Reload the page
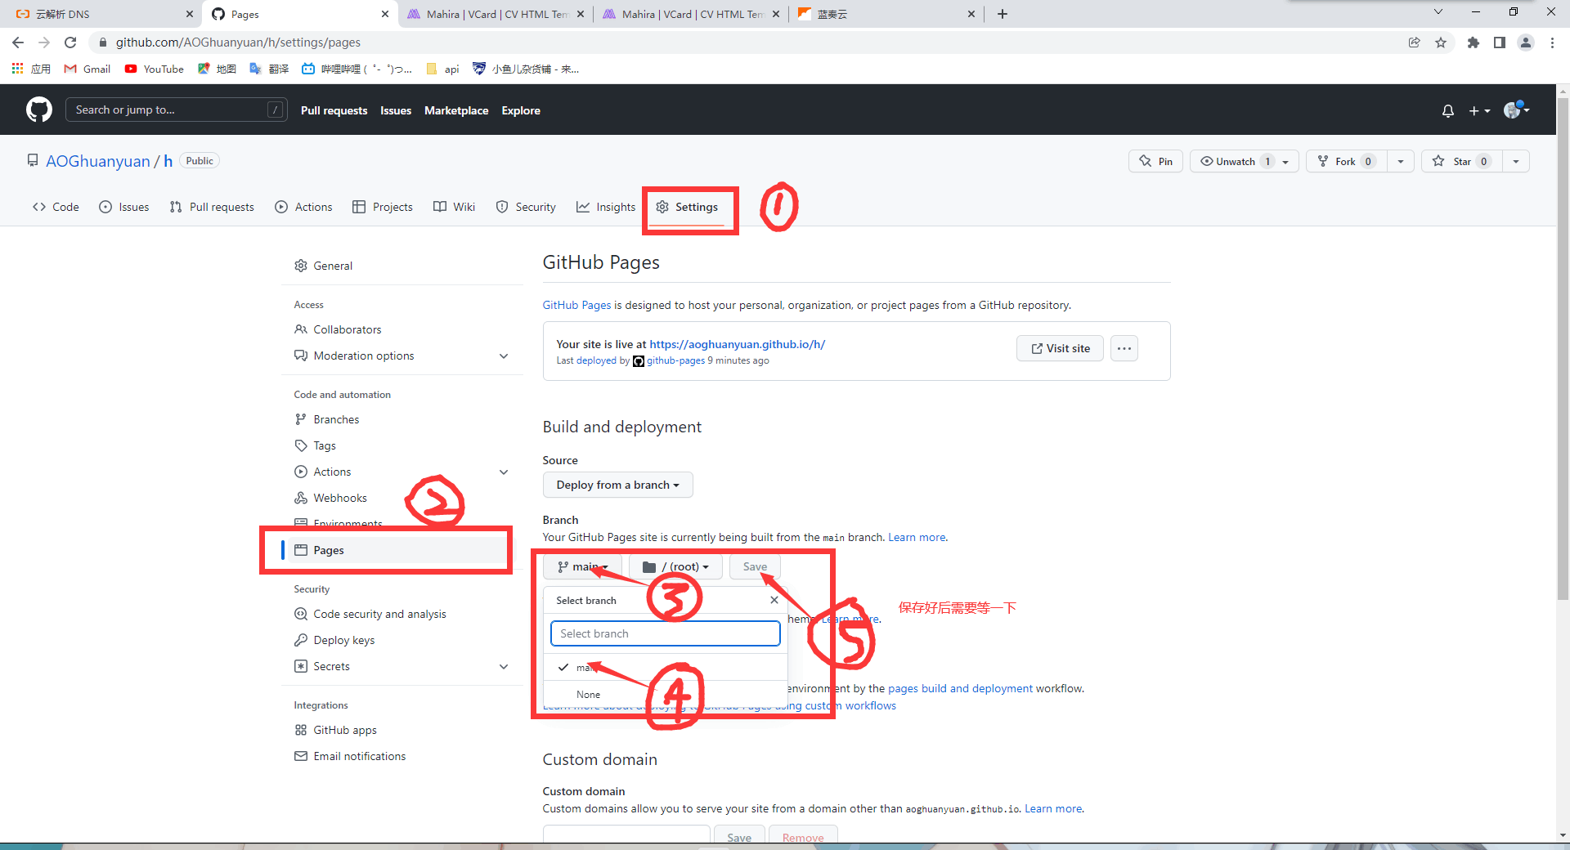The image size is (1570, 850). 70,42
